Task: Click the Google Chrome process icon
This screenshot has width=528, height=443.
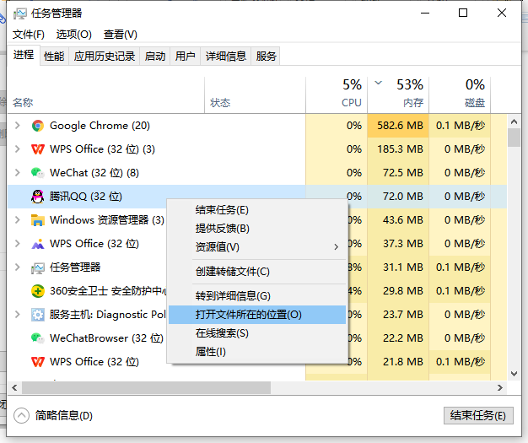Action: 37,126
